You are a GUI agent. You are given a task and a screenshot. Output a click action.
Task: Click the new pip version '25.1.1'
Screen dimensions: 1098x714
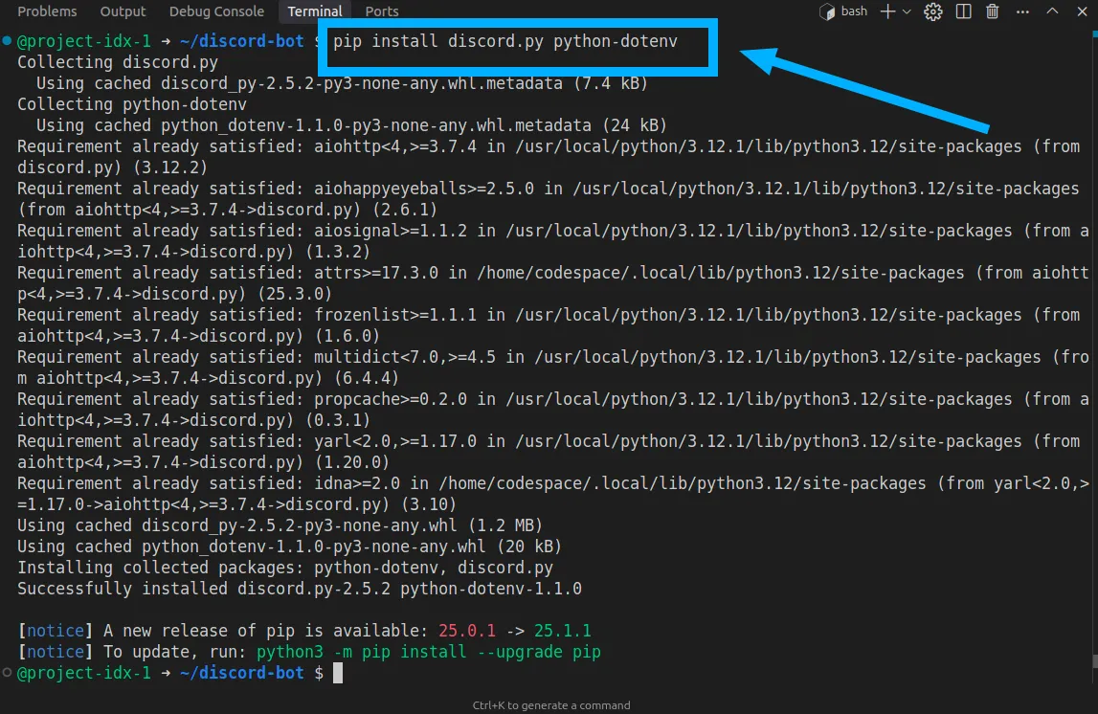tap(562, 631)
